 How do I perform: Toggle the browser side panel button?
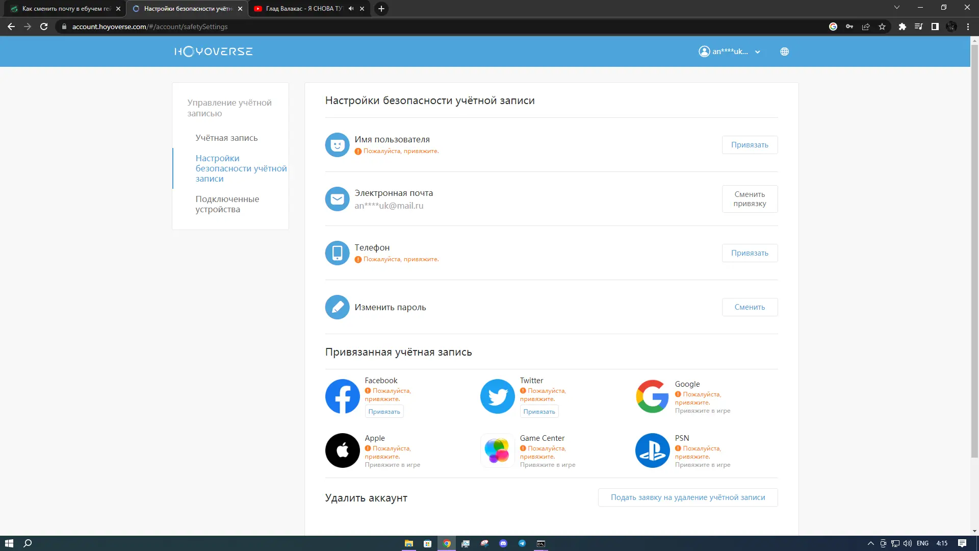click(935, 27)
